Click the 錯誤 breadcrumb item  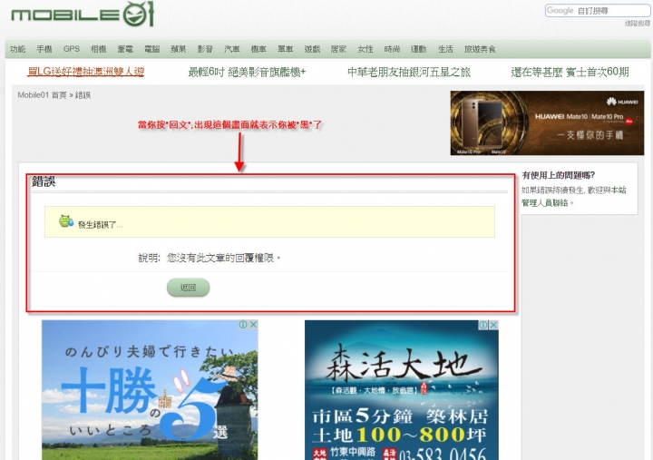(x=83, y=95)
